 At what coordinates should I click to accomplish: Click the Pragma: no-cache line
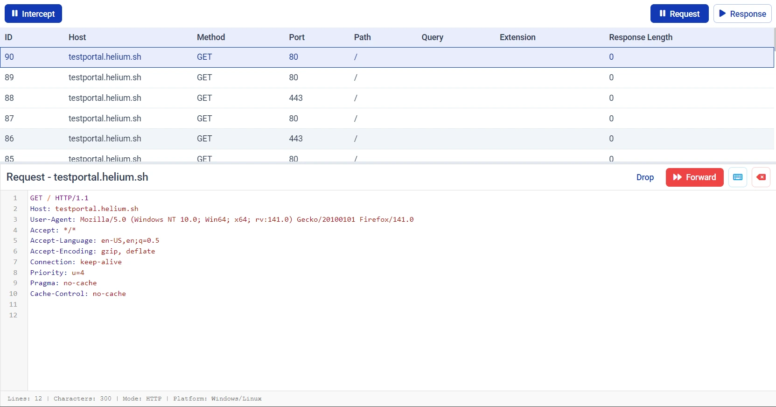click(x=63, y=283)
